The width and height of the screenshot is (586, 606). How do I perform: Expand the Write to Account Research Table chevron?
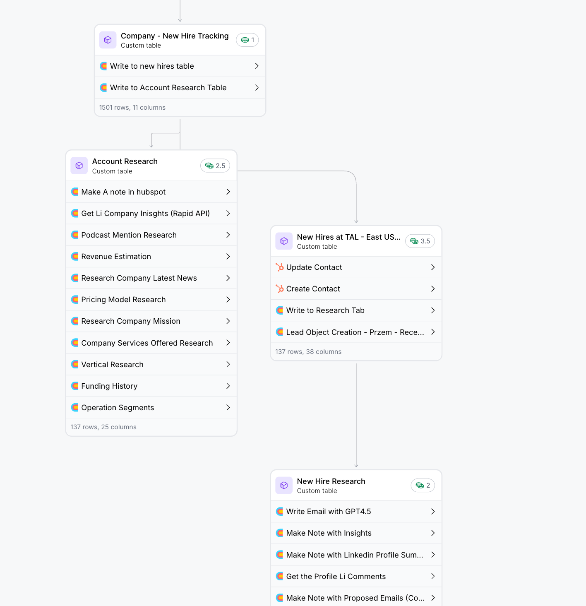[x=257, y=88]
